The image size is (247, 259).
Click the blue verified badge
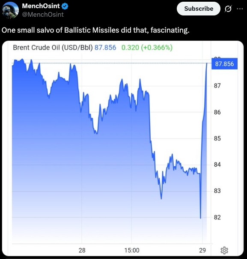pyautogui.click(x=65, y=6)
